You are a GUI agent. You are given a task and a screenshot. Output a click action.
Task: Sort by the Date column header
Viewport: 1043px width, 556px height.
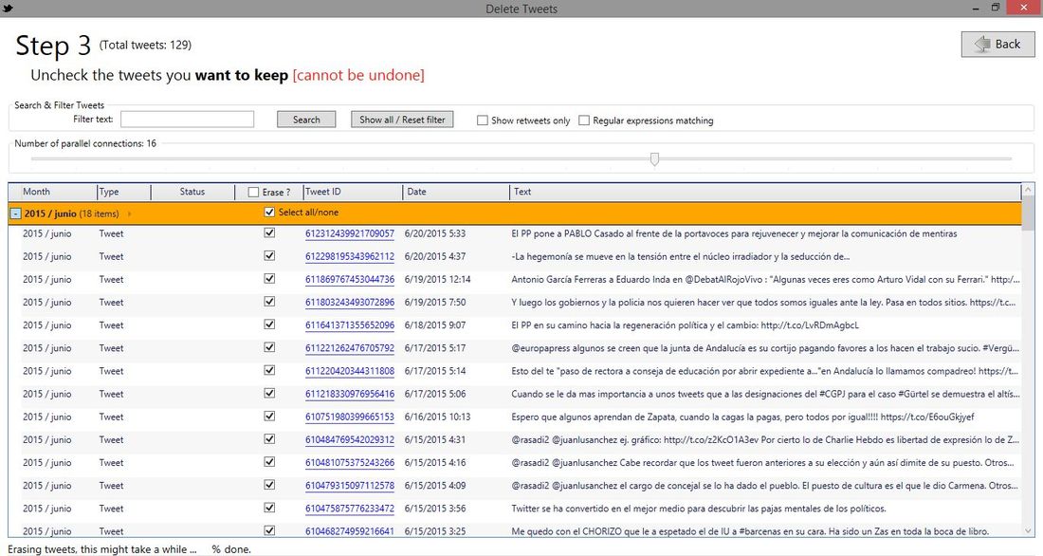click(x=416, y=192)
